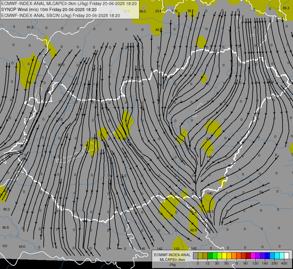Click the SYNOP Wind 10m header line
The width and height of the screenshot is (293, 269).
pos(49,10)
